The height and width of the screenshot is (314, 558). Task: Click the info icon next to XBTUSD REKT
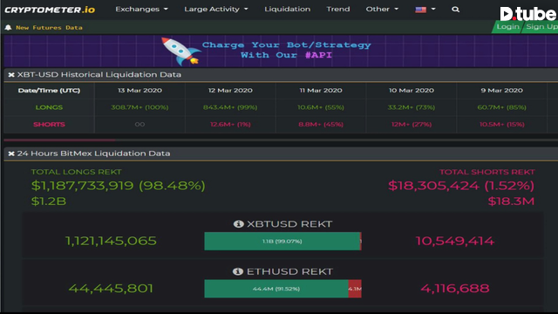(x=238, y=224)
